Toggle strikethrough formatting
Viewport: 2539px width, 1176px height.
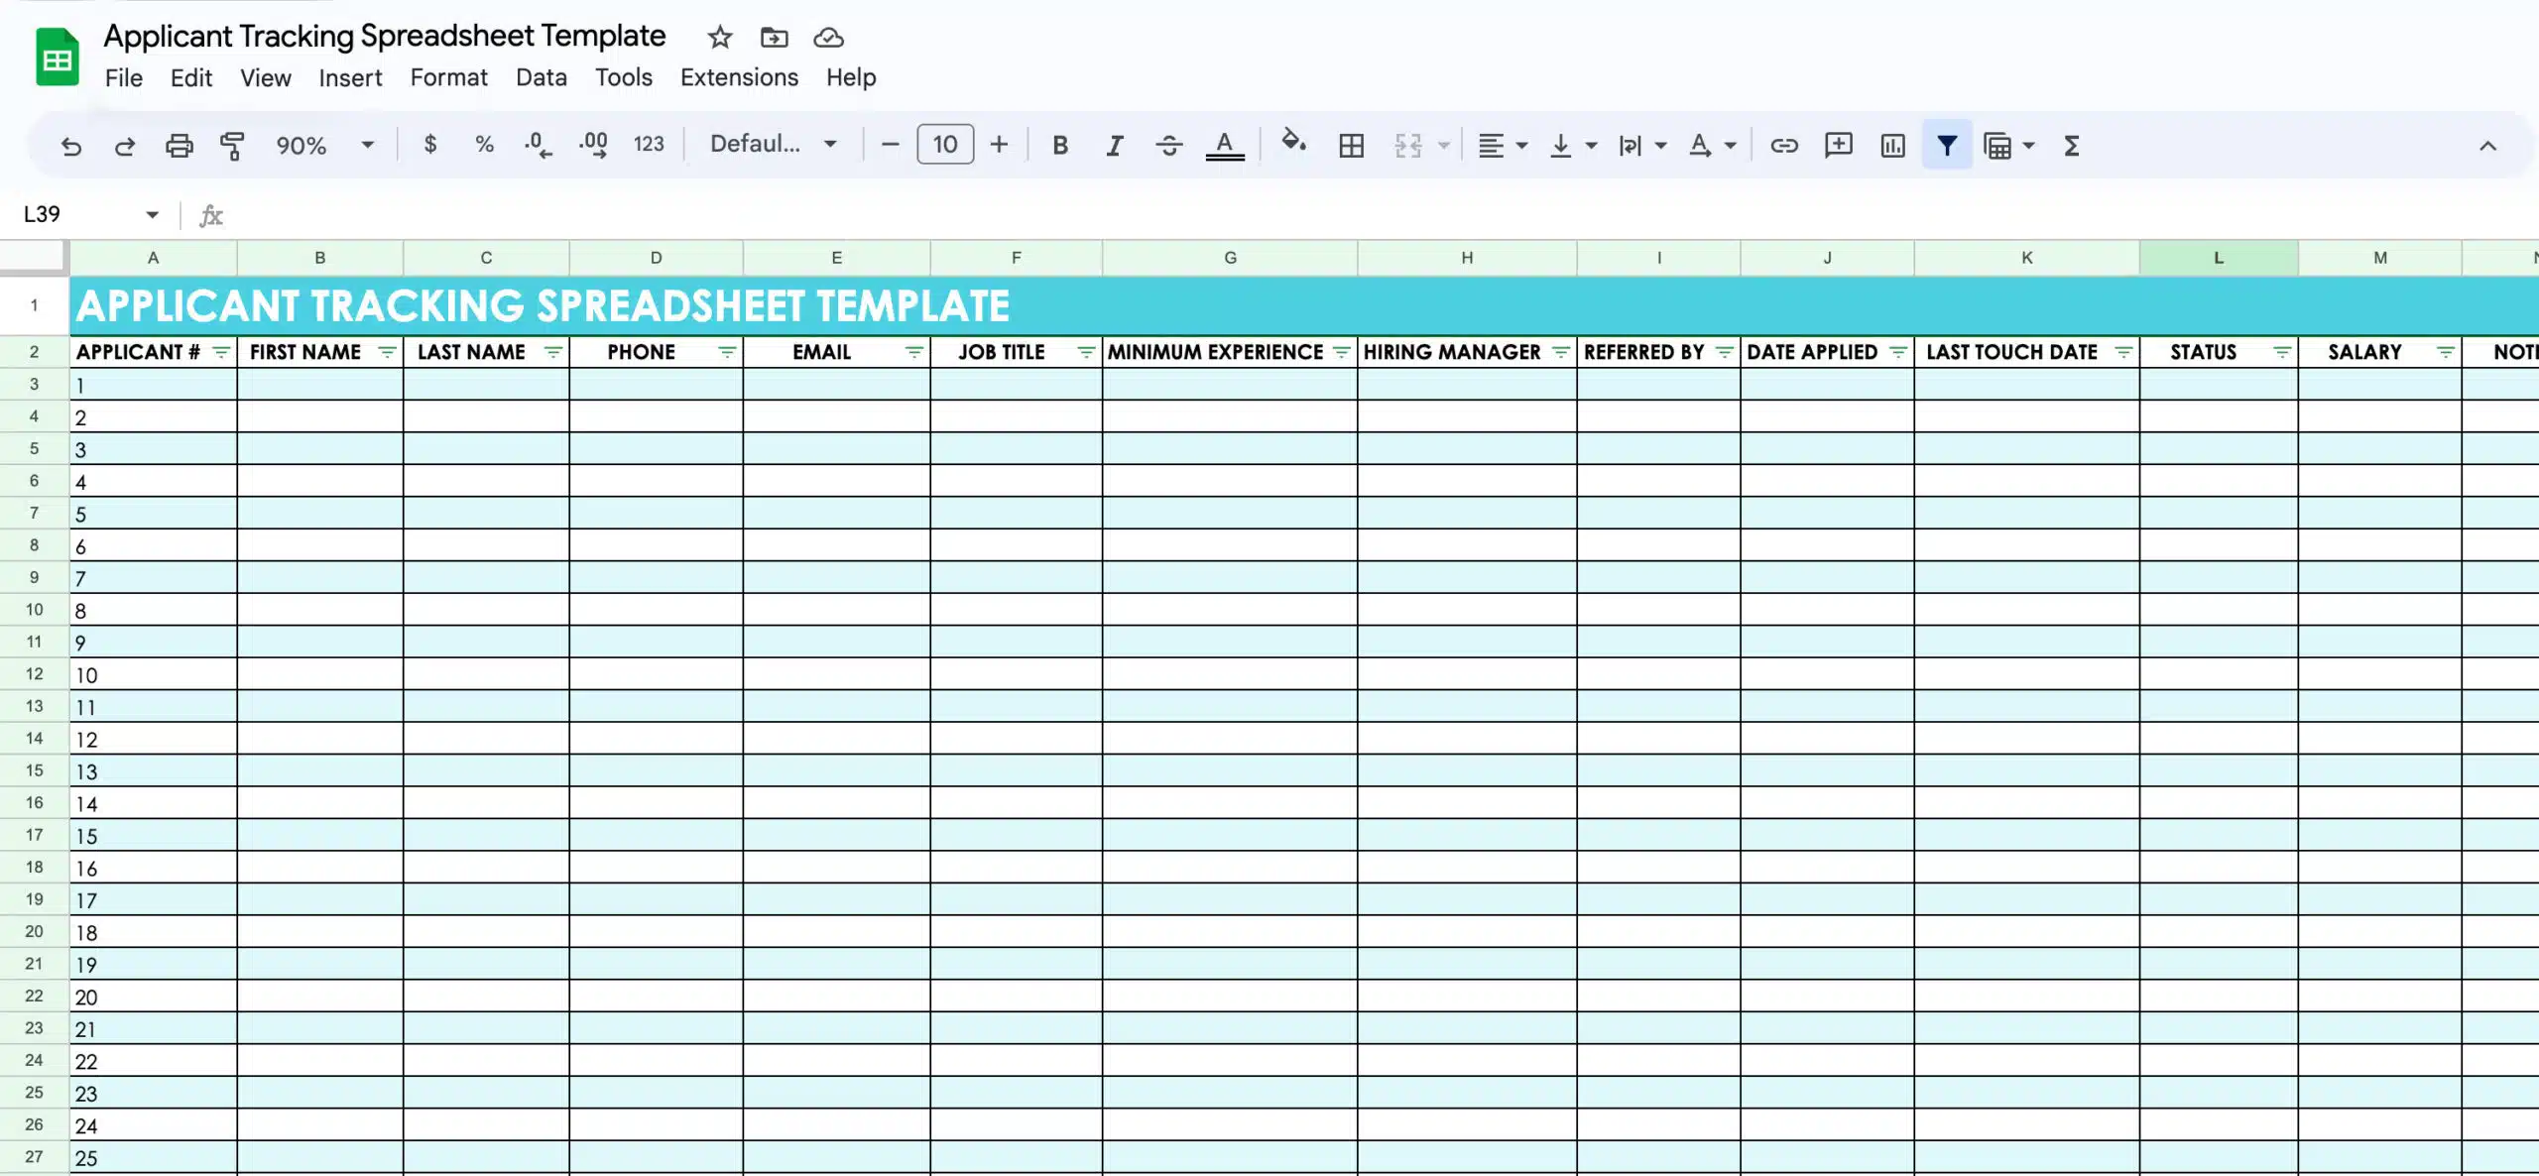pos(1168,146)
